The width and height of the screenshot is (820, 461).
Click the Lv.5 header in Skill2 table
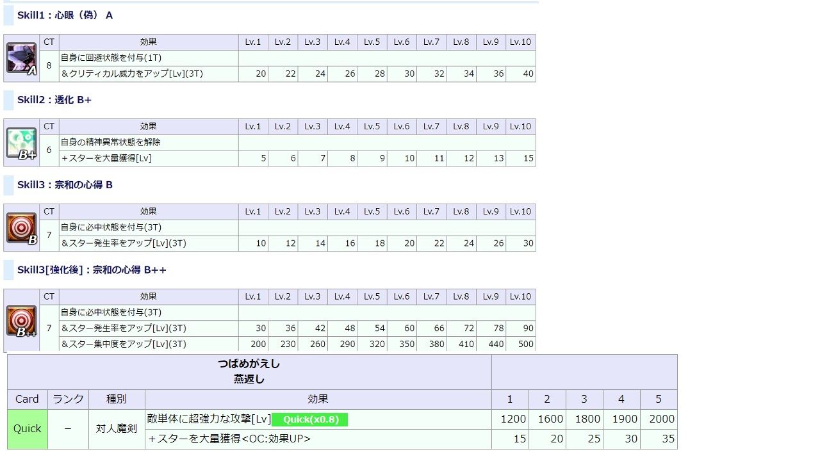372,127
